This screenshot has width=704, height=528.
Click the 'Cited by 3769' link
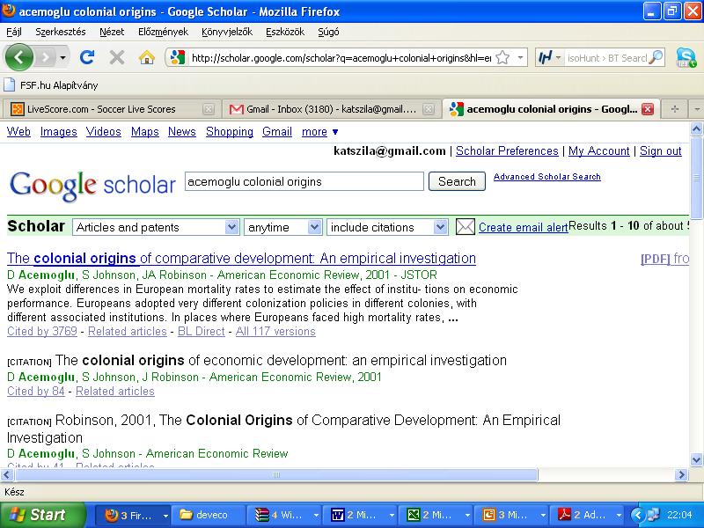[42, 332]
